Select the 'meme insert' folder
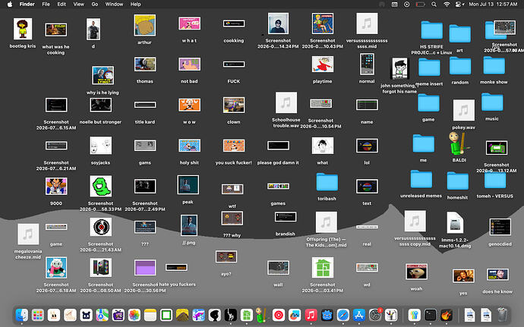The image size is (524, 327). point(429,67)
